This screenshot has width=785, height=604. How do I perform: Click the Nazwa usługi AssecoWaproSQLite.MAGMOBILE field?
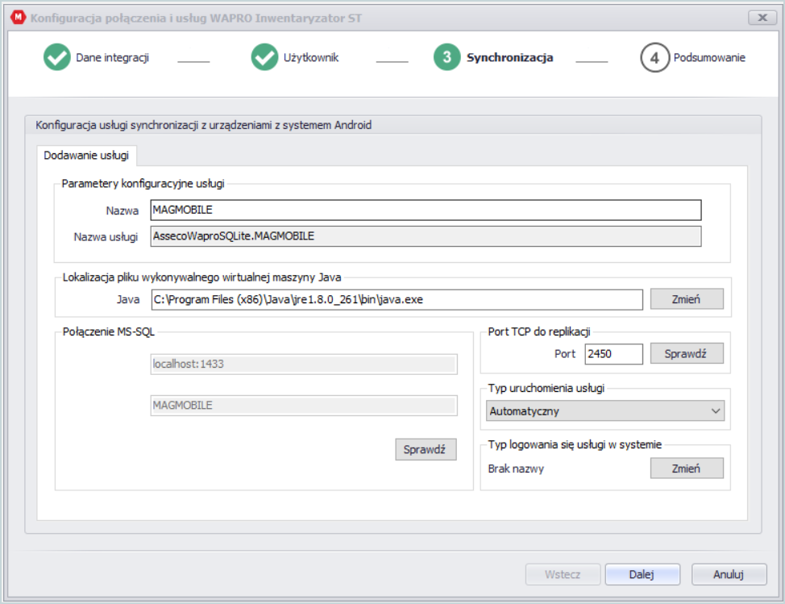[426, 236]
